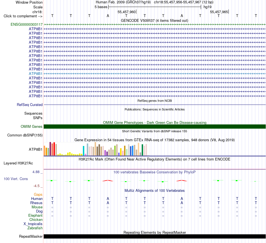
Task: Click the 'H3K27Ac Mark' ENCODE track title
Action: 155,159
